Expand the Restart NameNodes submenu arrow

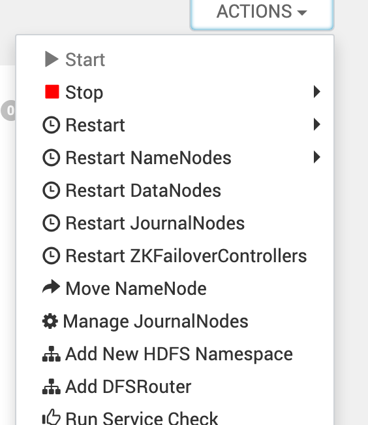click(317, 157)
